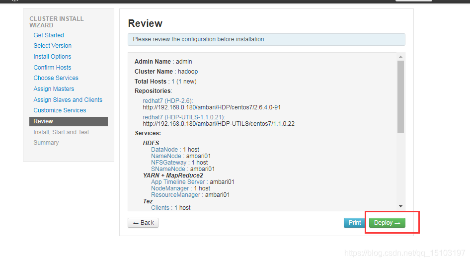
Task: Select the active Review step
Action: pos(69,121)
